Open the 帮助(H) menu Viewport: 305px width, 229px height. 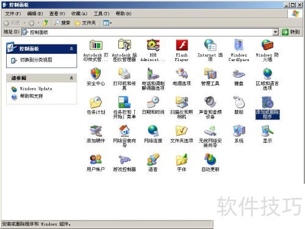click(x=123, y=13)
